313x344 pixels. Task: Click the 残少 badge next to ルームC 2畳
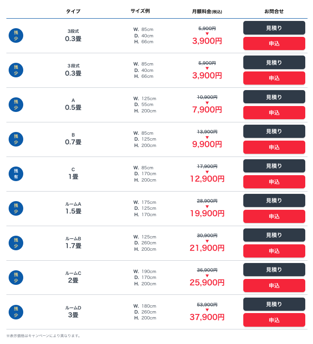pos(16,278)
